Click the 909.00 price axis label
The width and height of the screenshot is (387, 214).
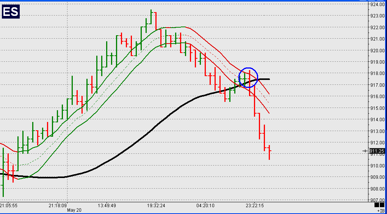(x=377, y=177)
